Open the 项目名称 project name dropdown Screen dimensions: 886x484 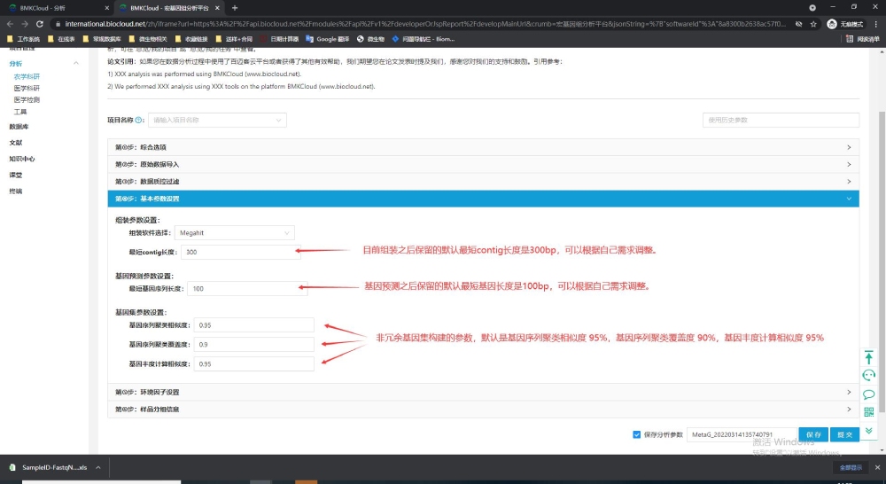(217, 120)
